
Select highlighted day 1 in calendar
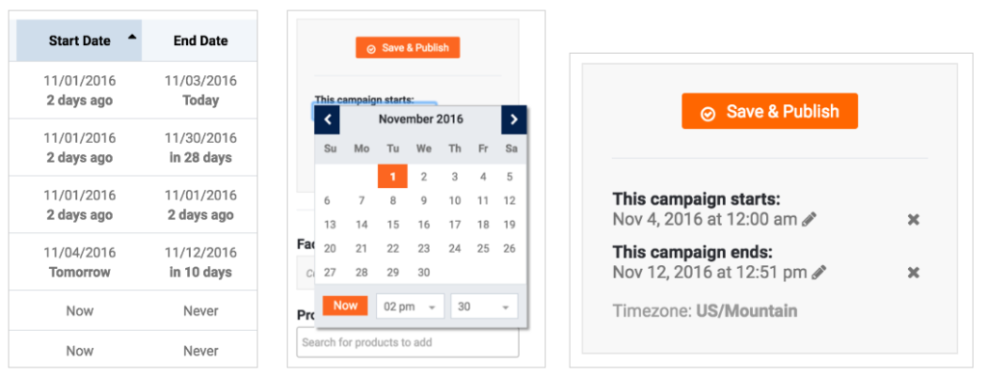pyautogui.click(x=393, y=176)
